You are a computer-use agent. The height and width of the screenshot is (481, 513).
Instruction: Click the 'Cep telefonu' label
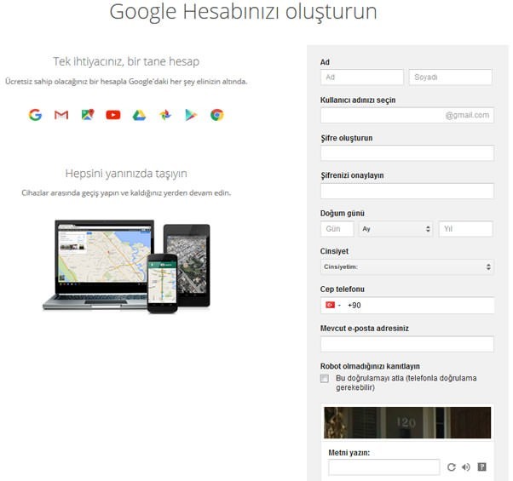343,289
